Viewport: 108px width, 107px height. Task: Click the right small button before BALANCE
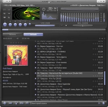click(x=66, y=25)
